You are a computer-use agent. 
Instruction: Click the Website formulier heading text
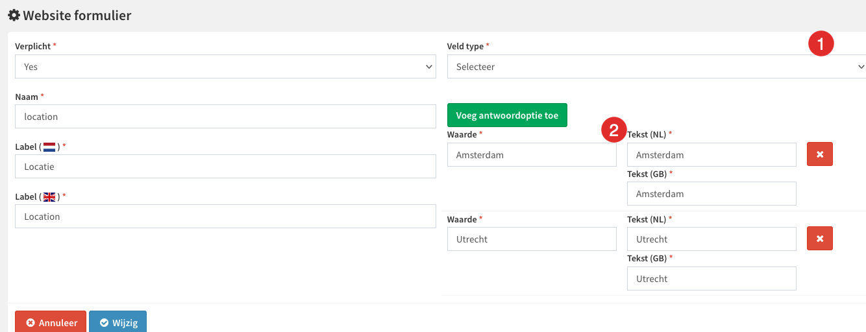tap(77, 15)
